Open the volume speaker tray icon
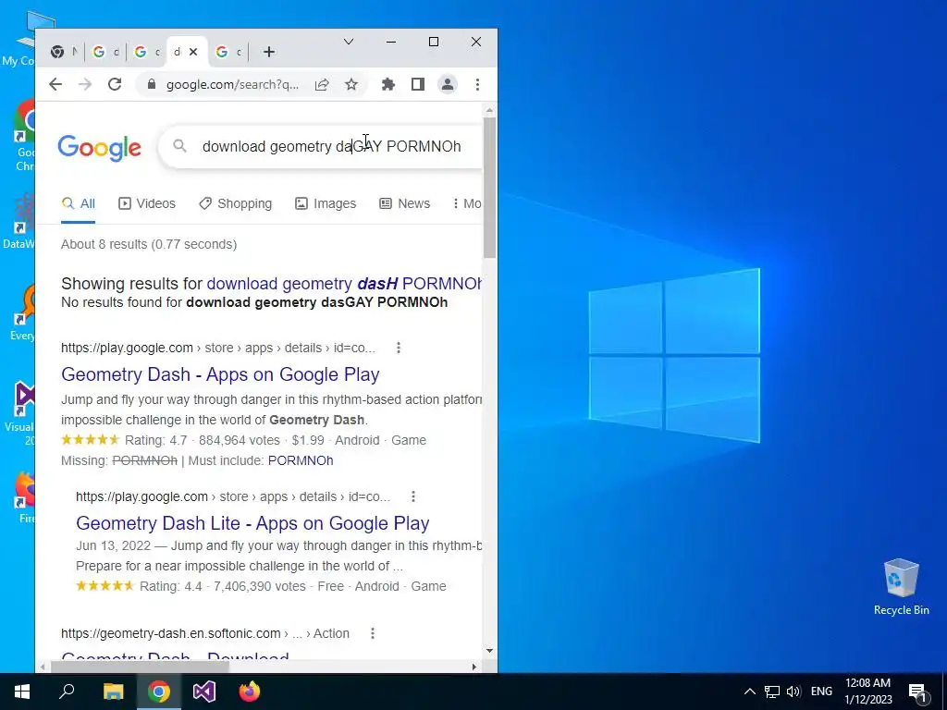The image size is (947, 710). [x=793, y=692]
